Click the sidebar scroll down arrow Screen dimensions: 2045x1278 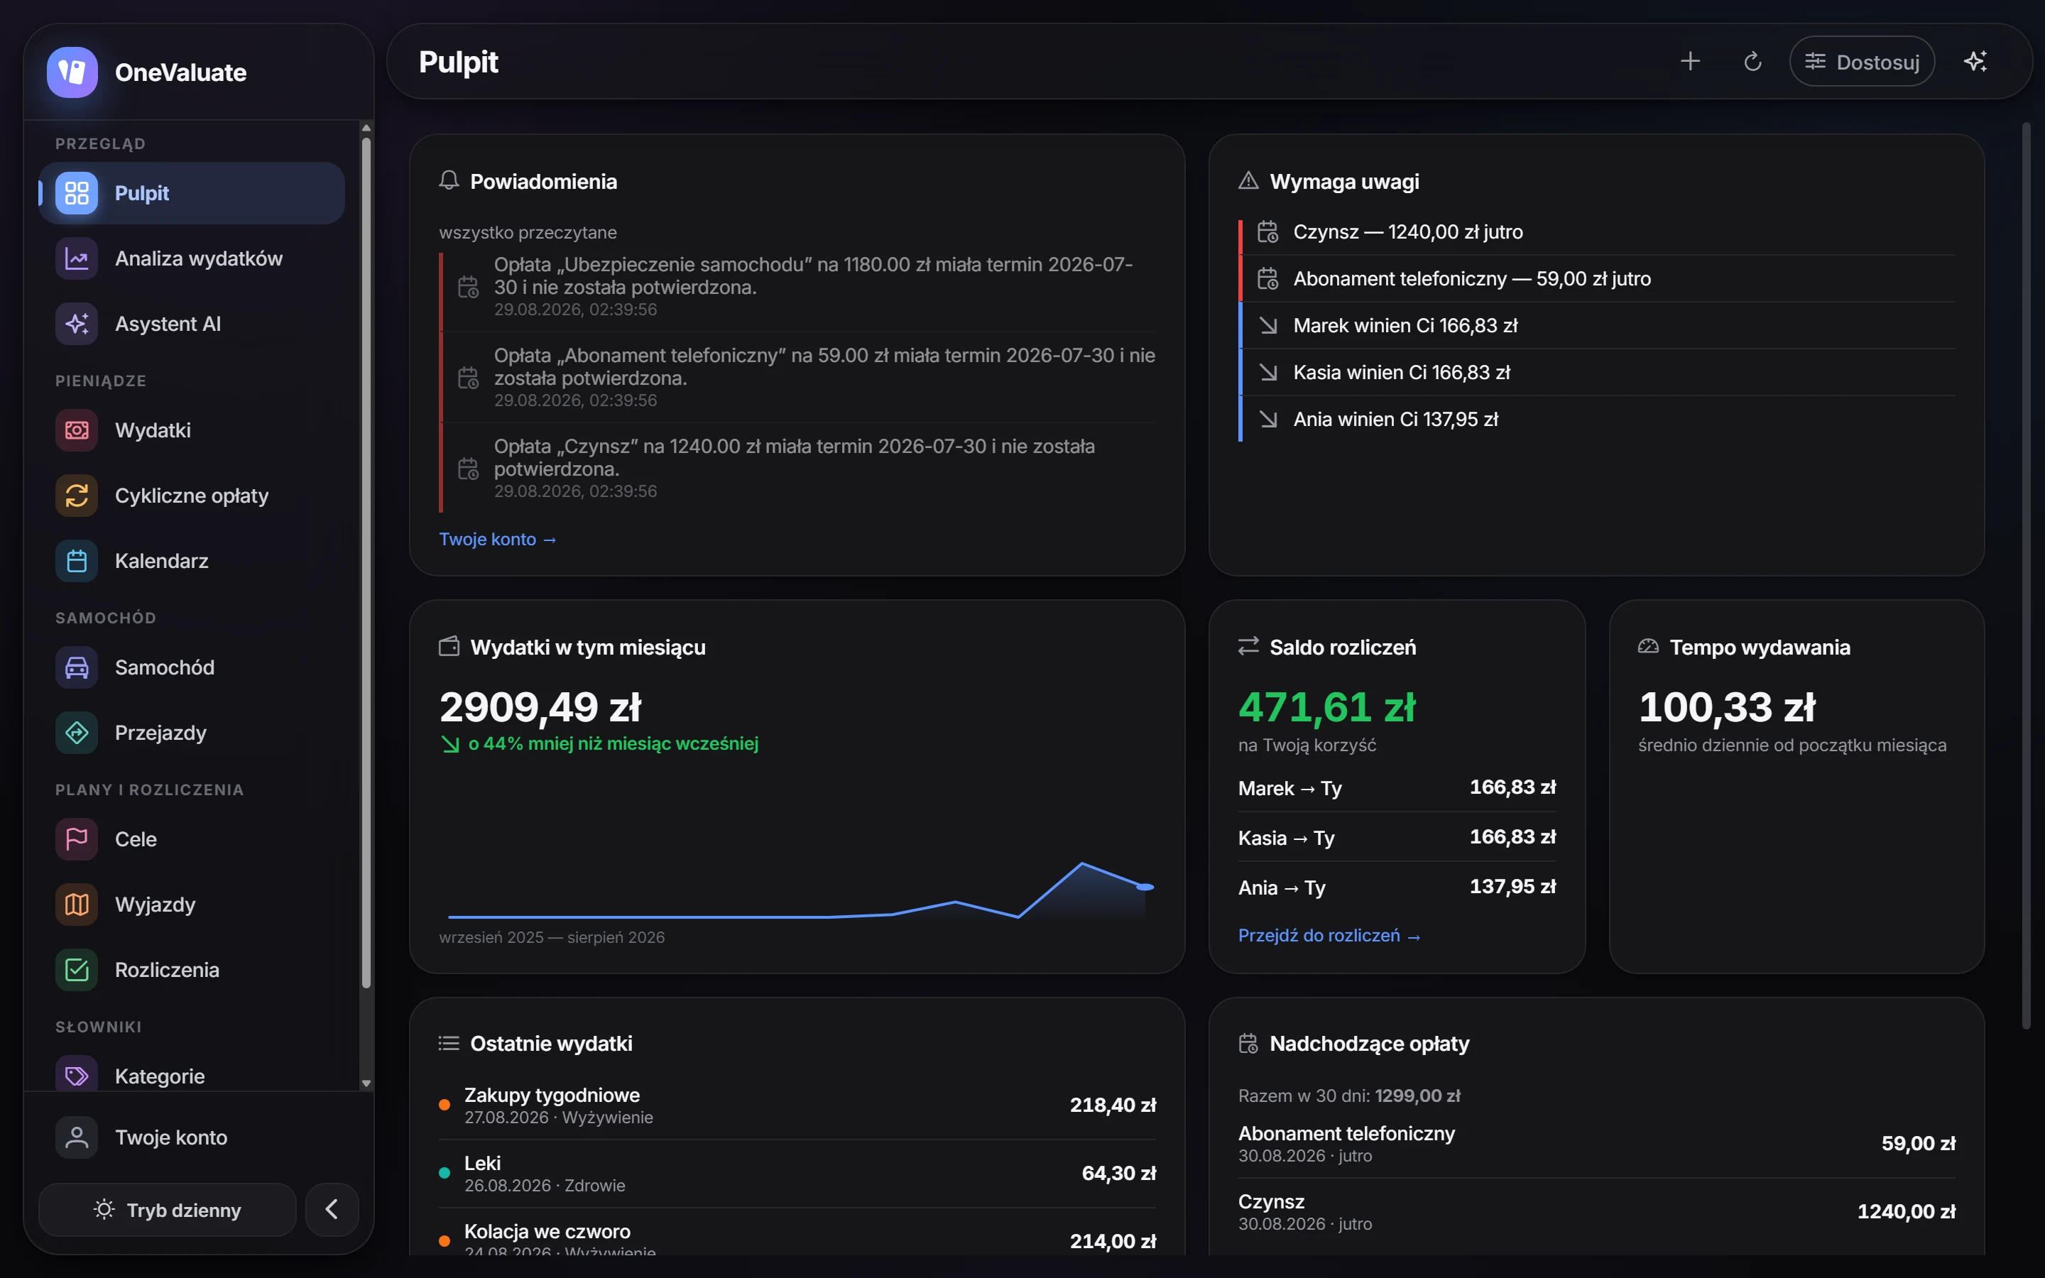tap(366, 1083)
